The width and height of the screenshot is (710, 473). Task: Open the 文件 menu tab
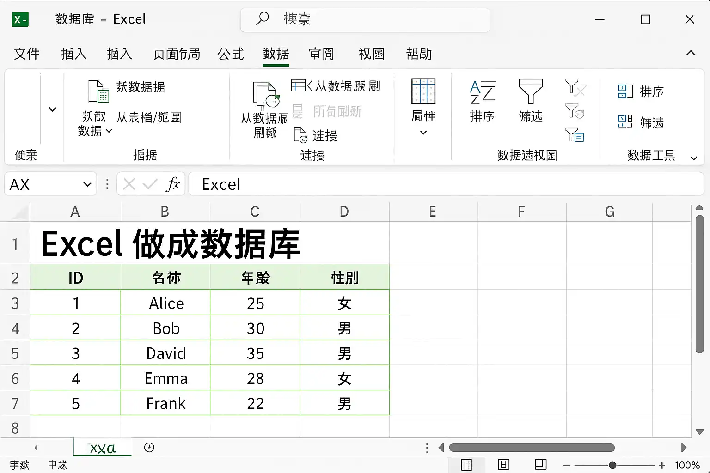(27, 54)
